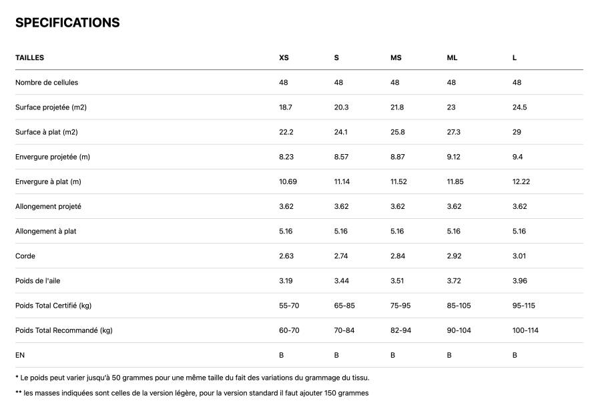The width and height of the screenshot is (600, 409).
Task: Select the TAILLES column header
Action: coord(30,58)
